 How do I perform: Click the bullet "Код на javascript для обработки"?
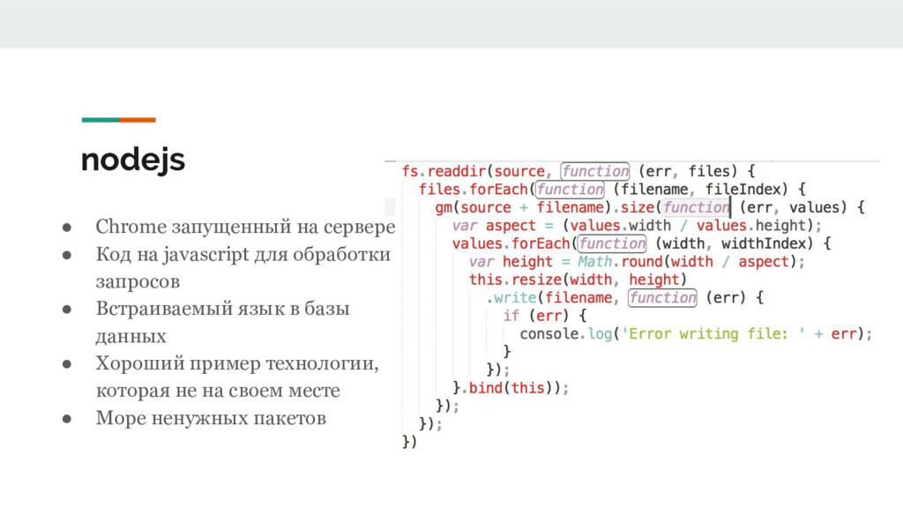coord(243,255)
